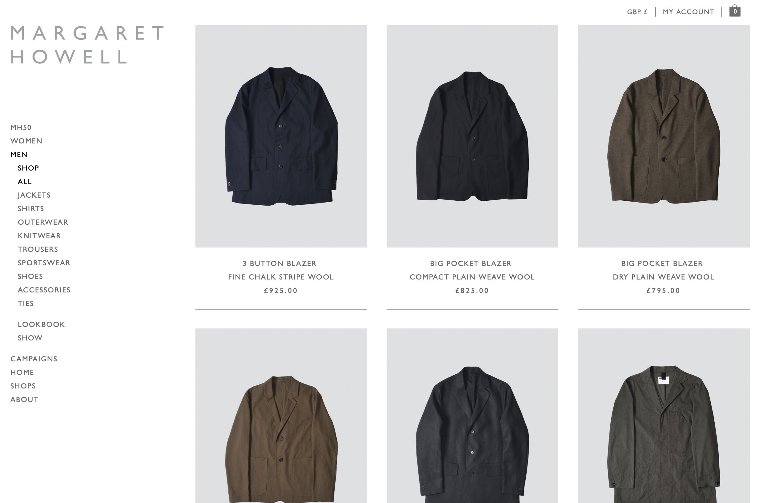Open the shopping bag cart icon
Viewport: 759px width, 503px height.
(x=735, y=10)
